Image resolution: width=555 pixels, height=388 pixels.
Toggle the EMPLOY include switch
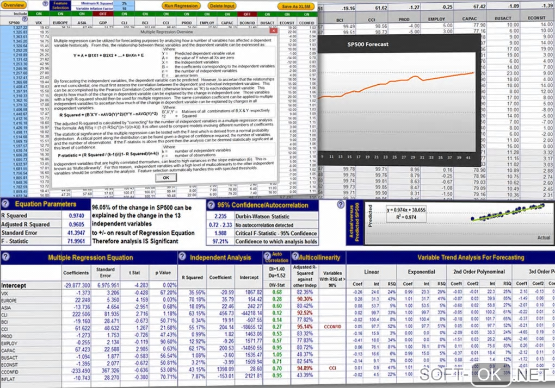point(207,14)
